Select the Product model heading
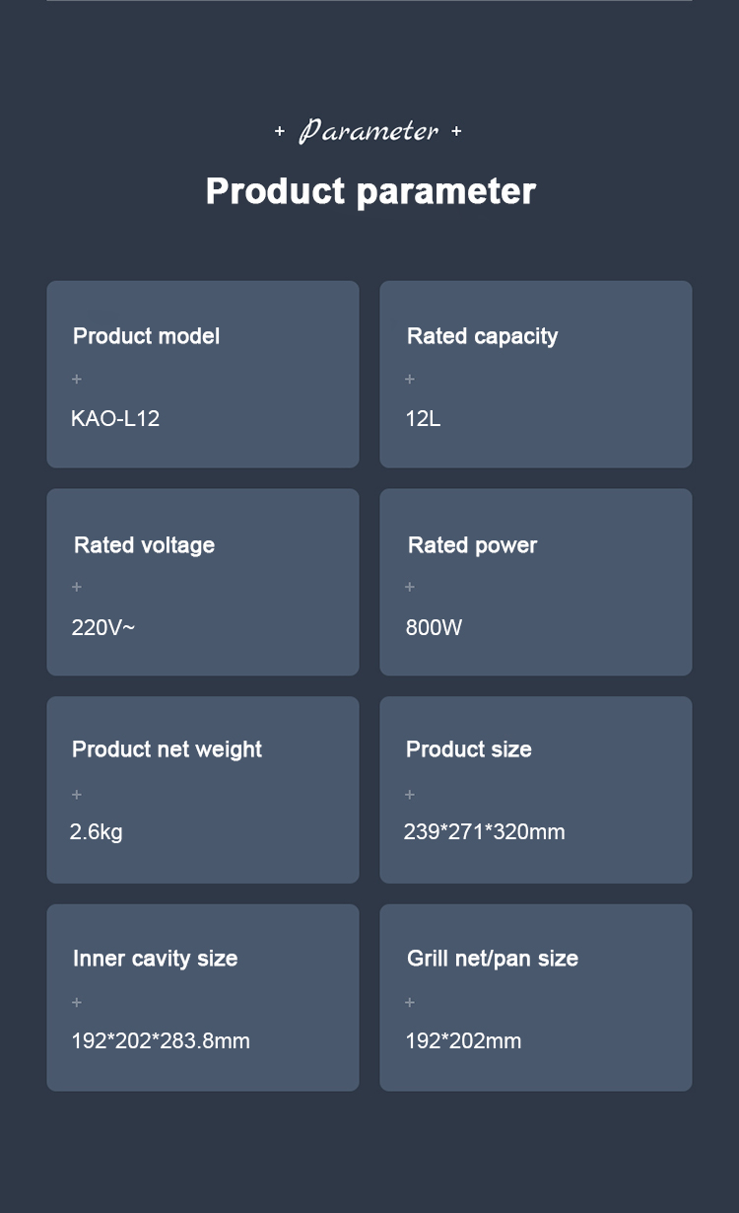Screen dimensions: 739x1213 tap(146, 336)
